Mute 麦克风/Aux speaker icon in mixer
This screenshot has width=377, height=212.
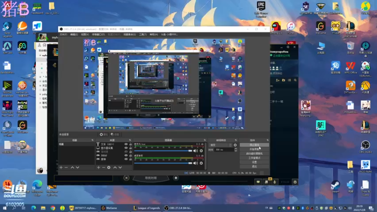point(196,151)
